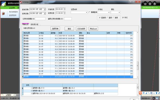The width and height of the screenshot is (160, 100).
Task: Click the moon icon on the input bar
Action: 146,93
